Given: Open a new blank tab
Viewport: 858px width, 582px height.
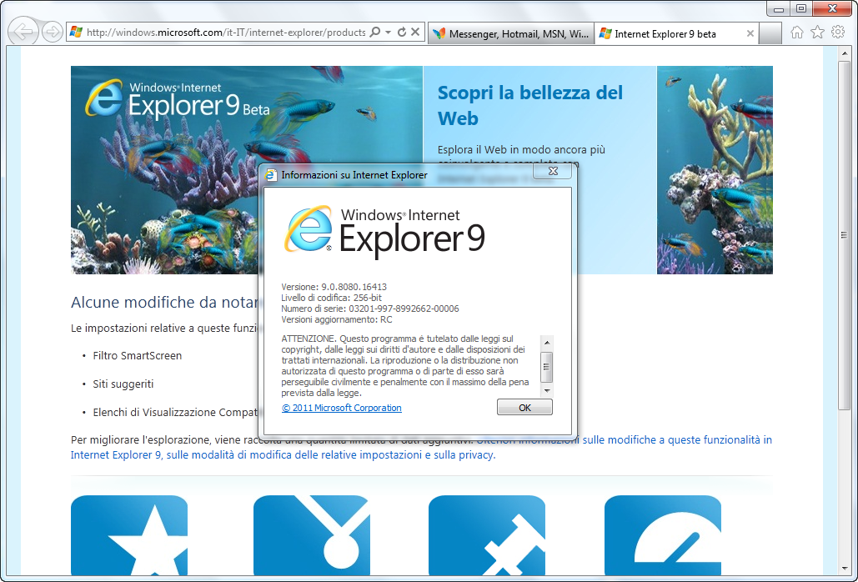Looking at the screenshot, I should tap(770, 34).
